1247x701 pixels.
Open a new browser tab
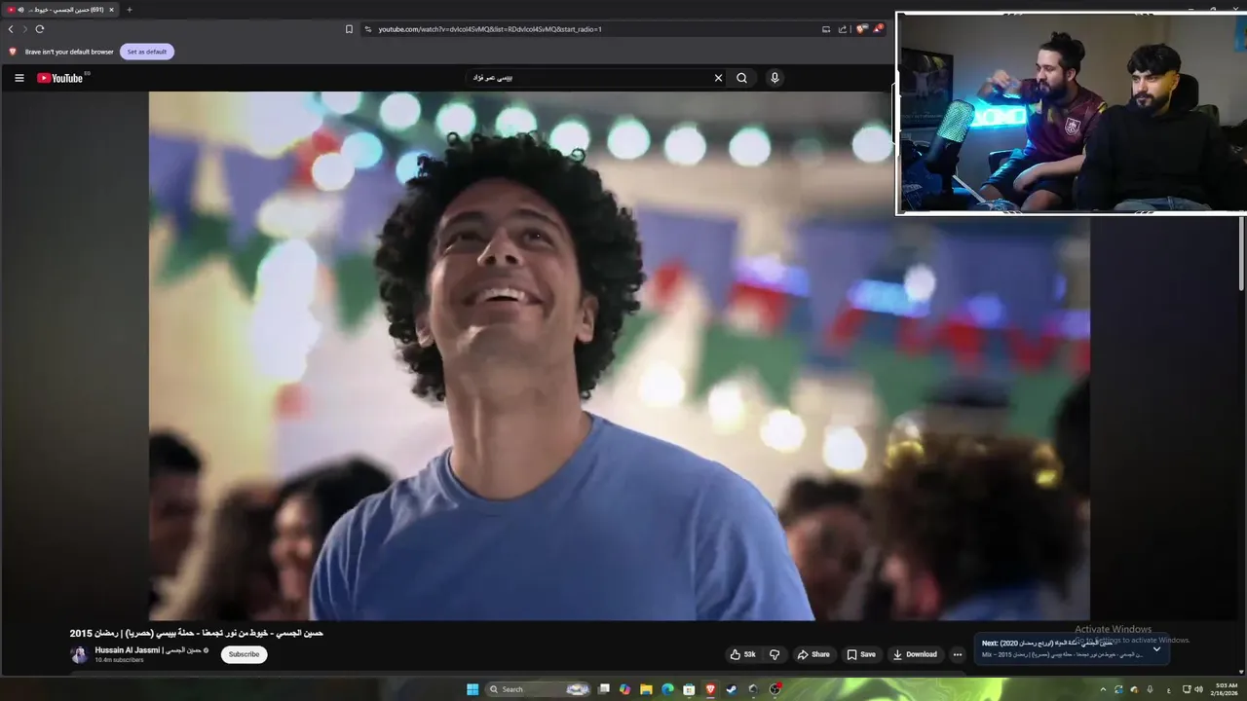pyautogui.click(x=129, y=10)
